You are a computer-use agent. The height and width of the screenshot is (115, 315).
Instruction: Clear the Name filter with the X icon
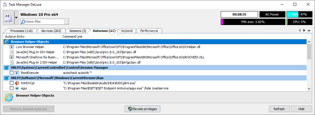coord(66,22)
